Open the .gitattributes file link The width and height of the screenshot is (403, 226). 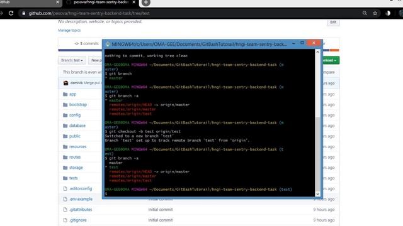click(x=81, y=210)
